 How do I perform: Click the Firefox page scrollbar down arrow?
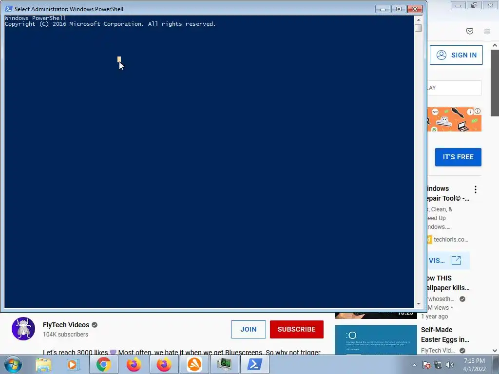495,351
